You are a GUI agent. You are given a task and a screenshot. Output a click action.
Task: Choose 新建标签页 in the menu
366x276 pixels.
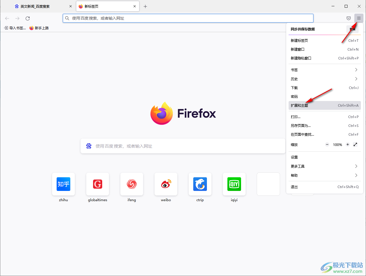click(x=325, y=40)
